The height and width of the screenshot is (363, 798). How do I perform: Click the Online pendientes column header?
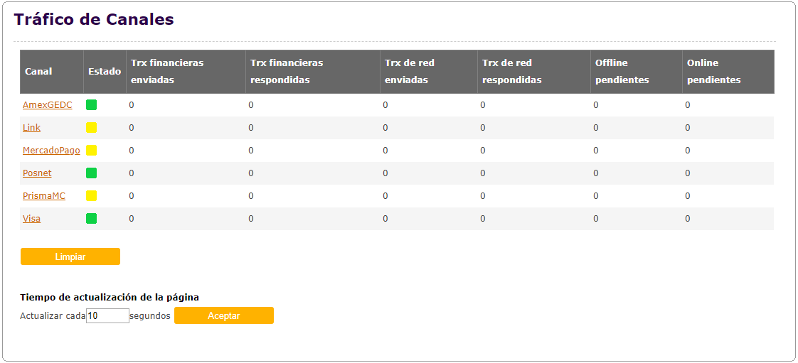713,71
